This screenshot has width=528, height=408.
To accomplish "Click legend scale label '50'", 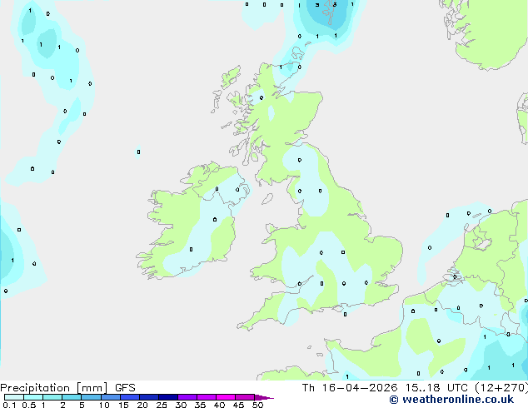I will [x=257, y=405].
